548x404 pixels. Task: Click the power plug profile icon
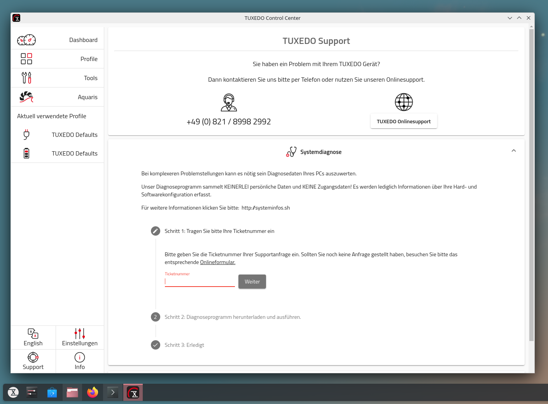point(26,135)
